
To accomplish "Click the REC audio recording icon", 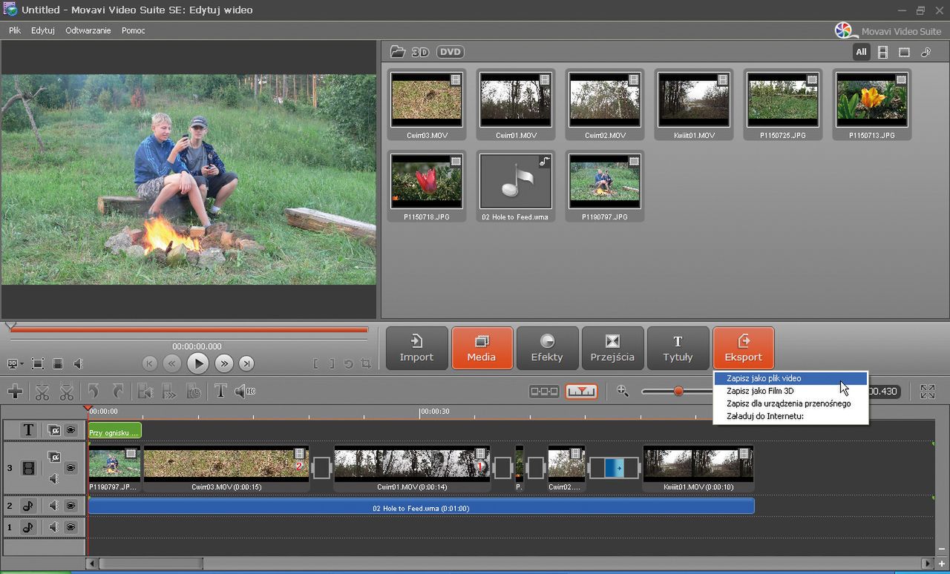I will (245, 392).
